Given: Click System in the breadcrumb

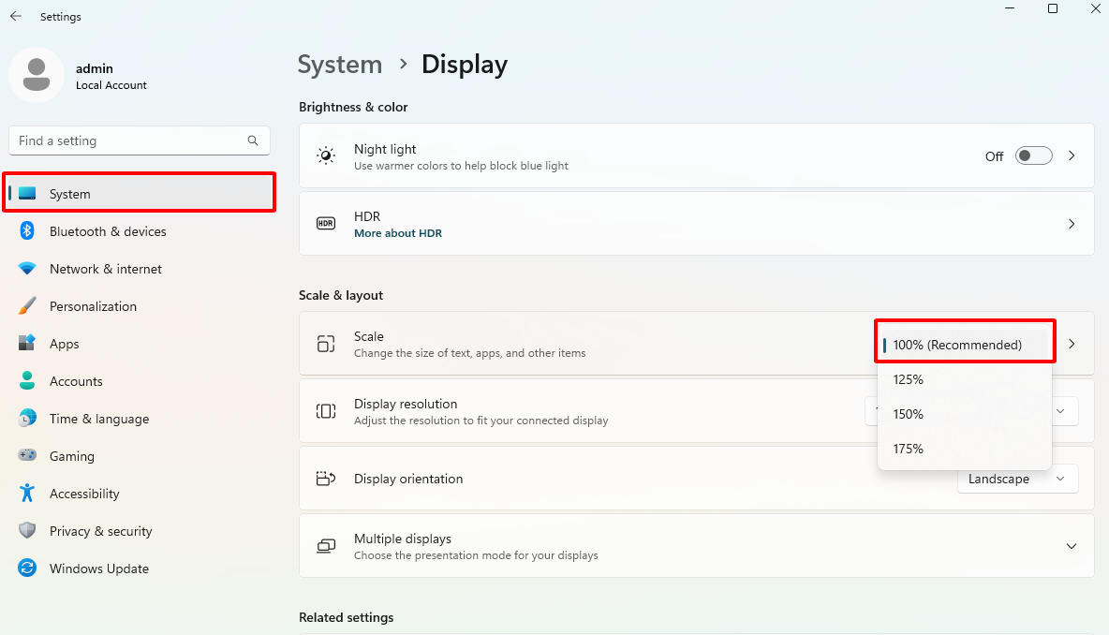Looking at the screenshot, I should click(339, 65).
